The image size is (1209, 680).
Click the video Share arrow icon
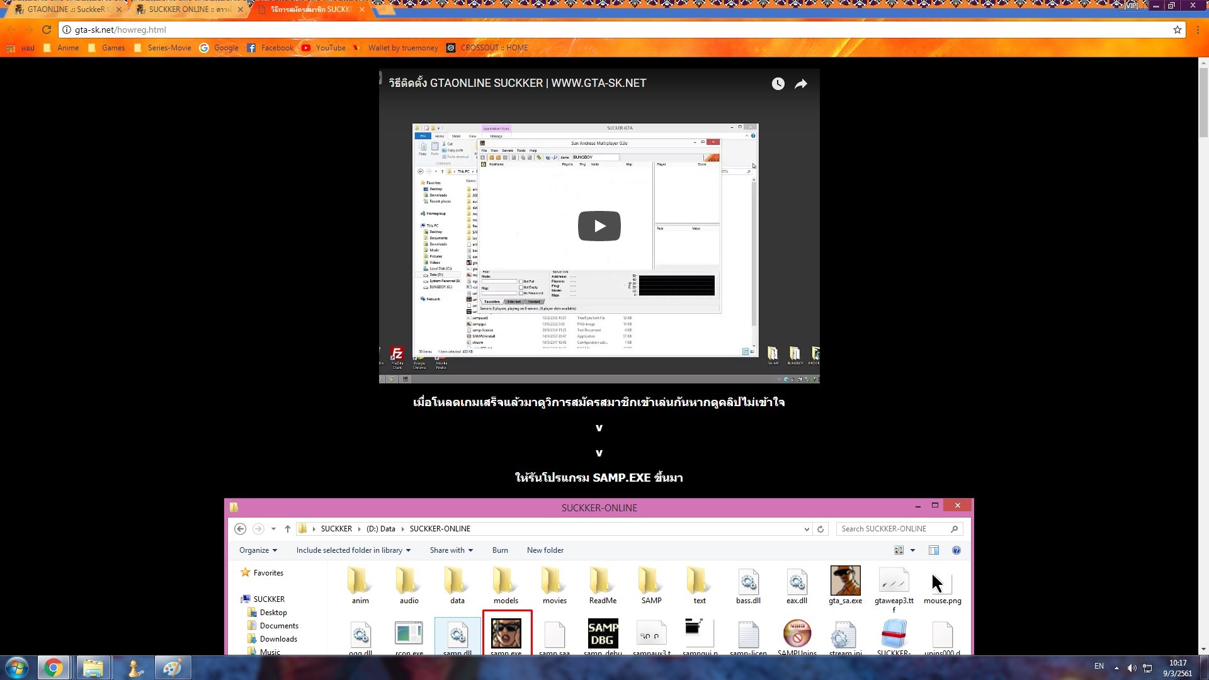[x=801, y=84]
